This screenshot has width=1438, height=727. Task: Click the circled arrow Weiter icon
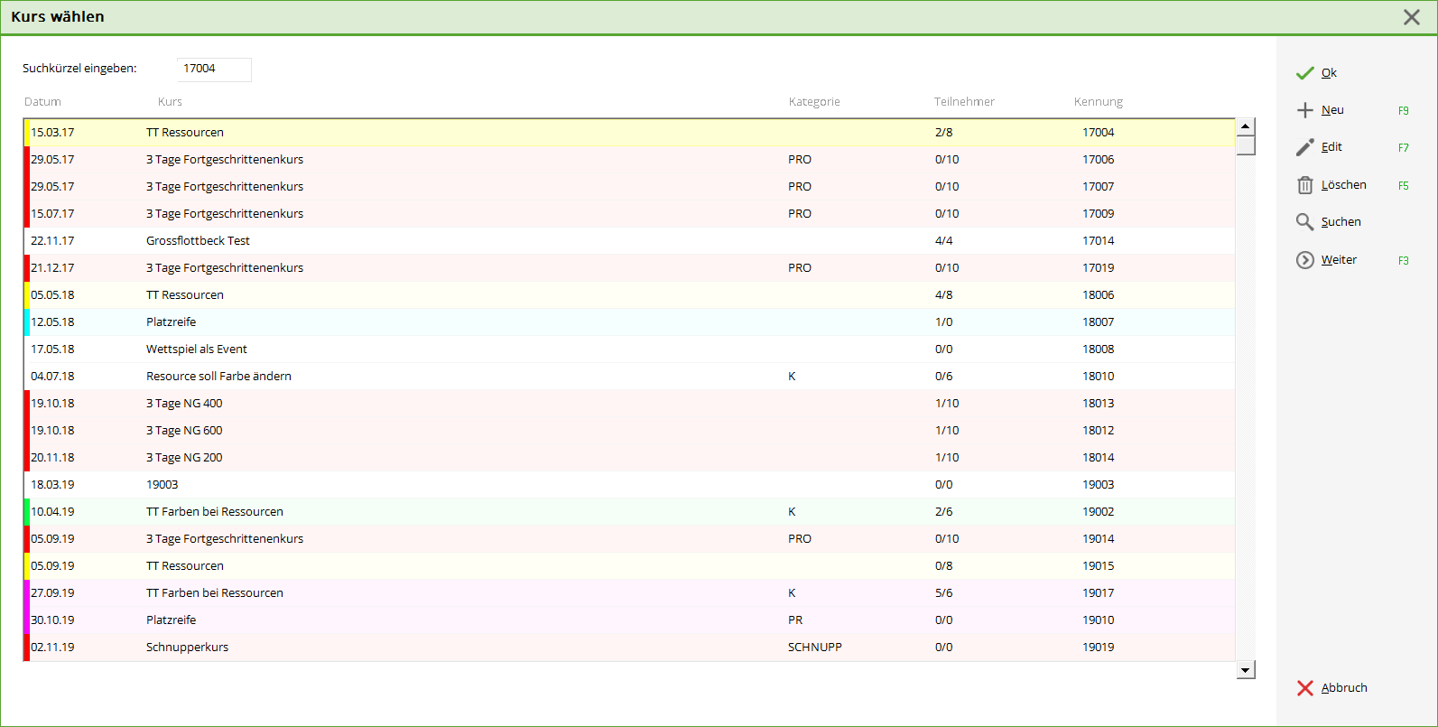(1305, 260)
